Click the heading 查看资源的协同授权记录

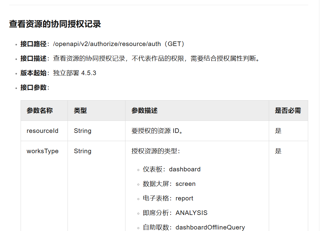[x=55, y=24]
